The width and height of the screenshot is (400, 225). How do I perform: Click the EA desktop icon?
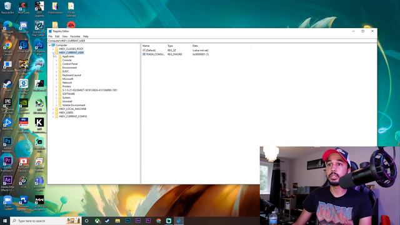click(x=71, y=25)
